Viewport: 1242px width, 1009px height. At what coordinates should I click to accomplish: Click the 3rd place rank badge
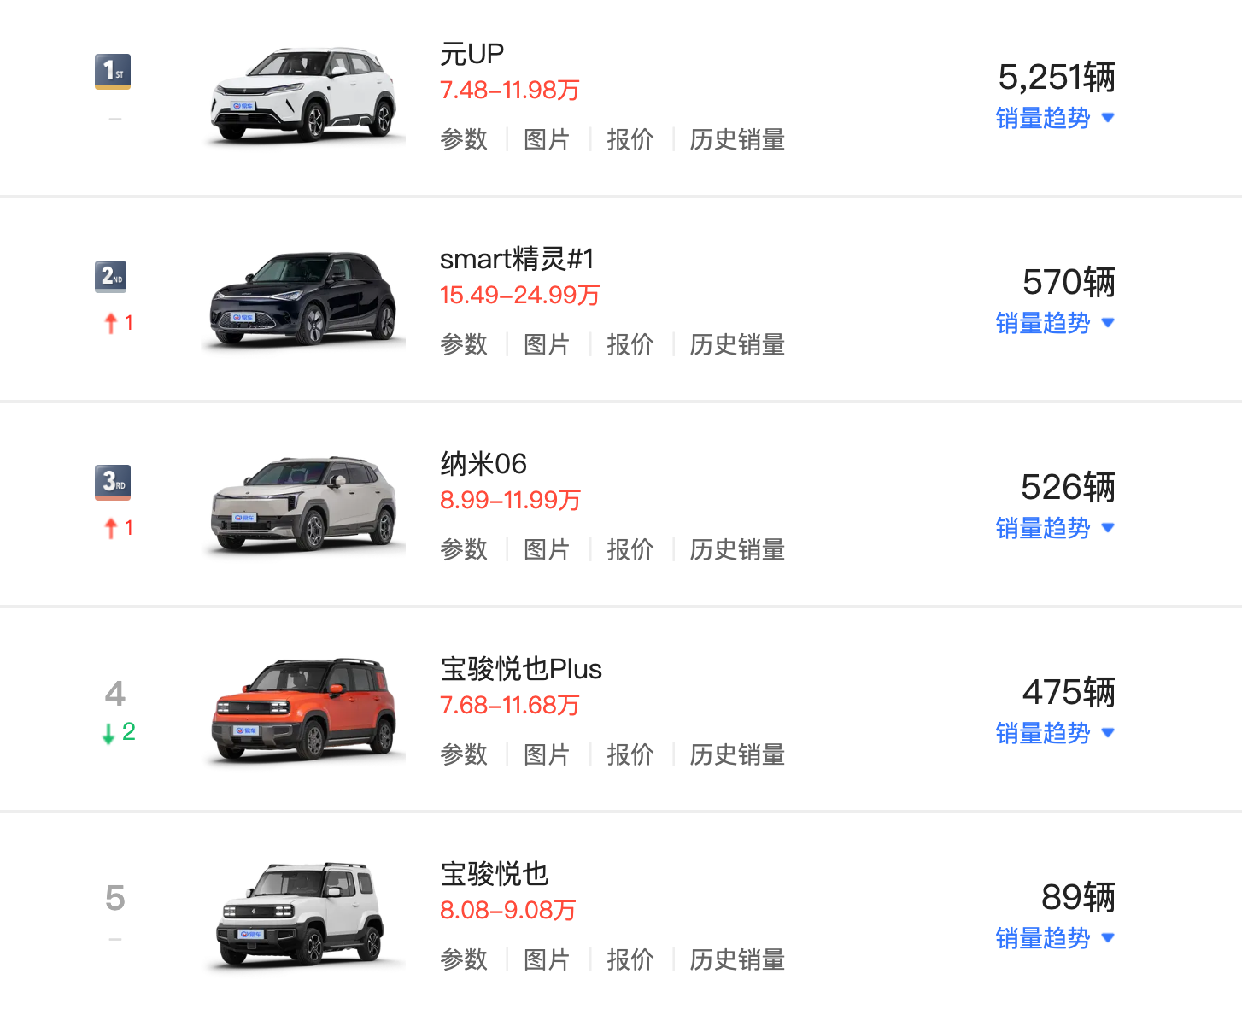113,482
